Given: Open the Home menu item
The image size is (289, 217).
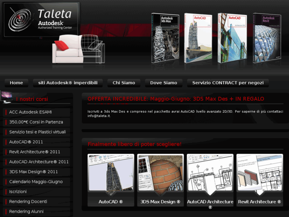Looking at the screenshot, I should [16, 83].
